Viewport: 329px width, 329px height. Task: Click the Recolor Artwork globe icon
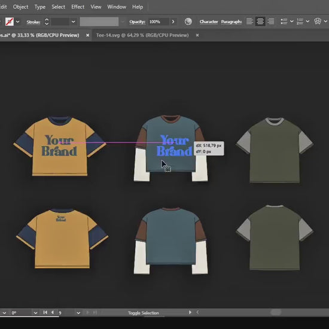click(188, 22)
